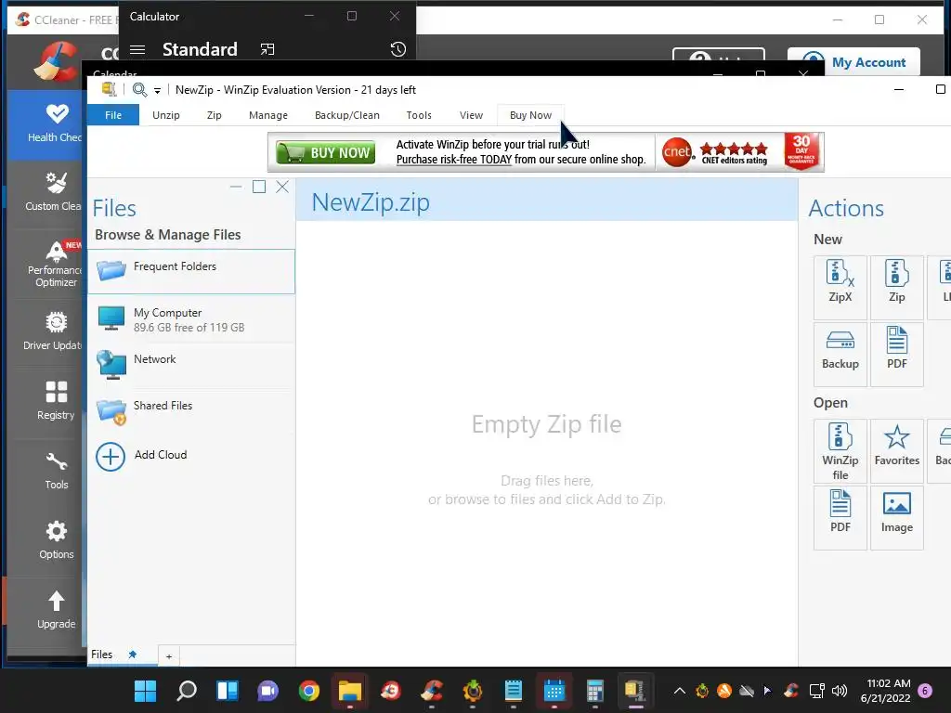951x713 pixels.
Task: Click the WinZip app icon in title bar
Action: click(x=110, y=90)
